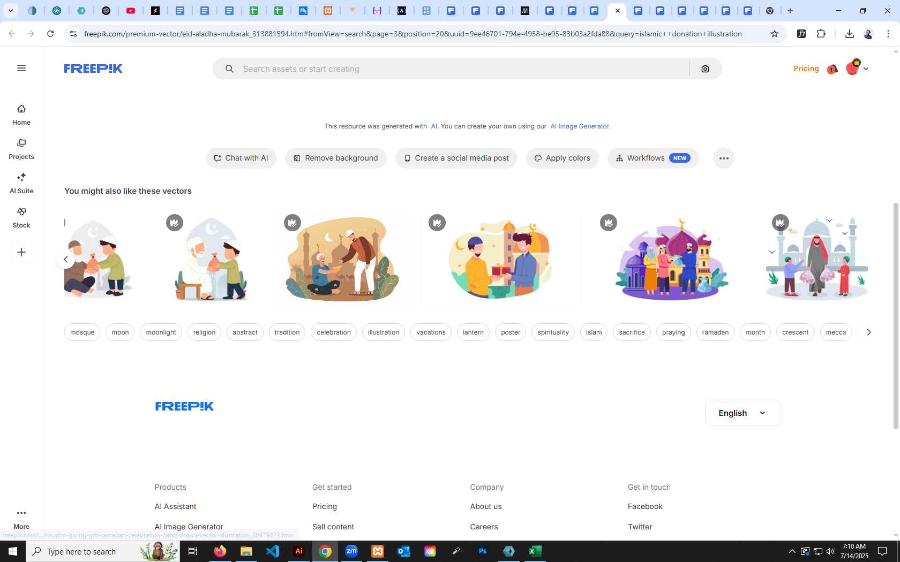Select the spirituality tag
Screen dimensions: 900x562
553,332
